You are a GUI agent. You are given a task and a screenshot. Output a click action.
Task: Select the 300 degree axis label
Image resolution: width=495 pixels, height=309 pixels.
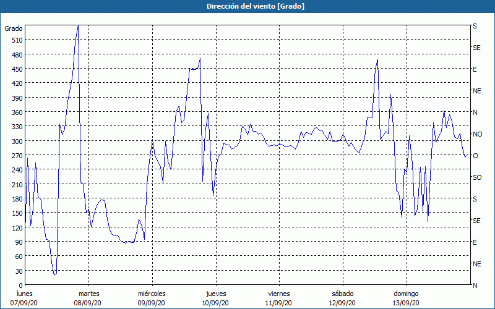(17, 141)
